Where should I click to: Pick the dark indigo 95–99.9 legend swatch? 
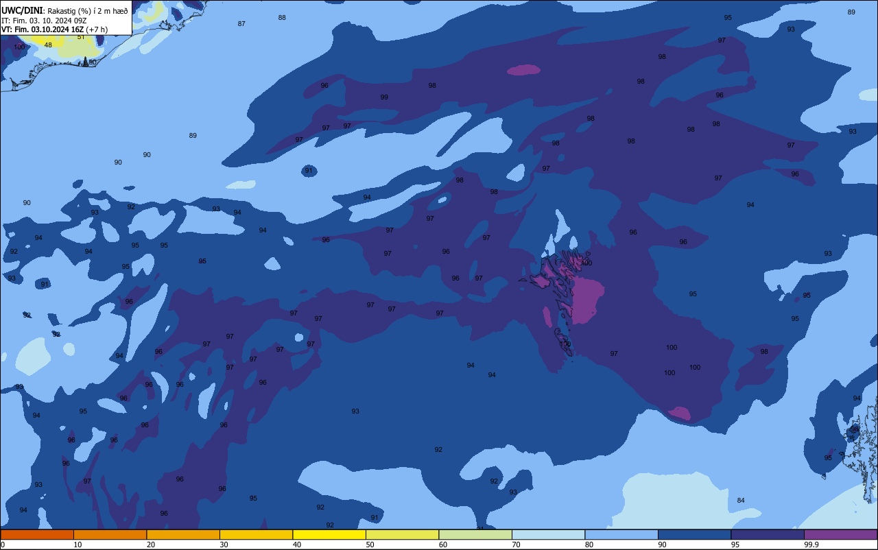pos(768,534)
